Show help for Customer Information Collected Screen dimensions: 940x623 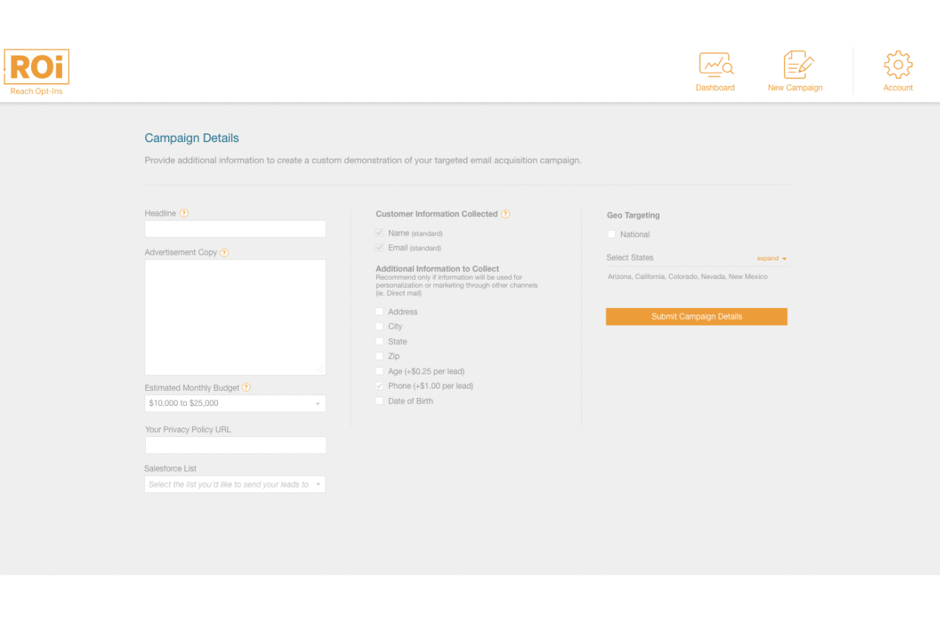coord(505,214)
